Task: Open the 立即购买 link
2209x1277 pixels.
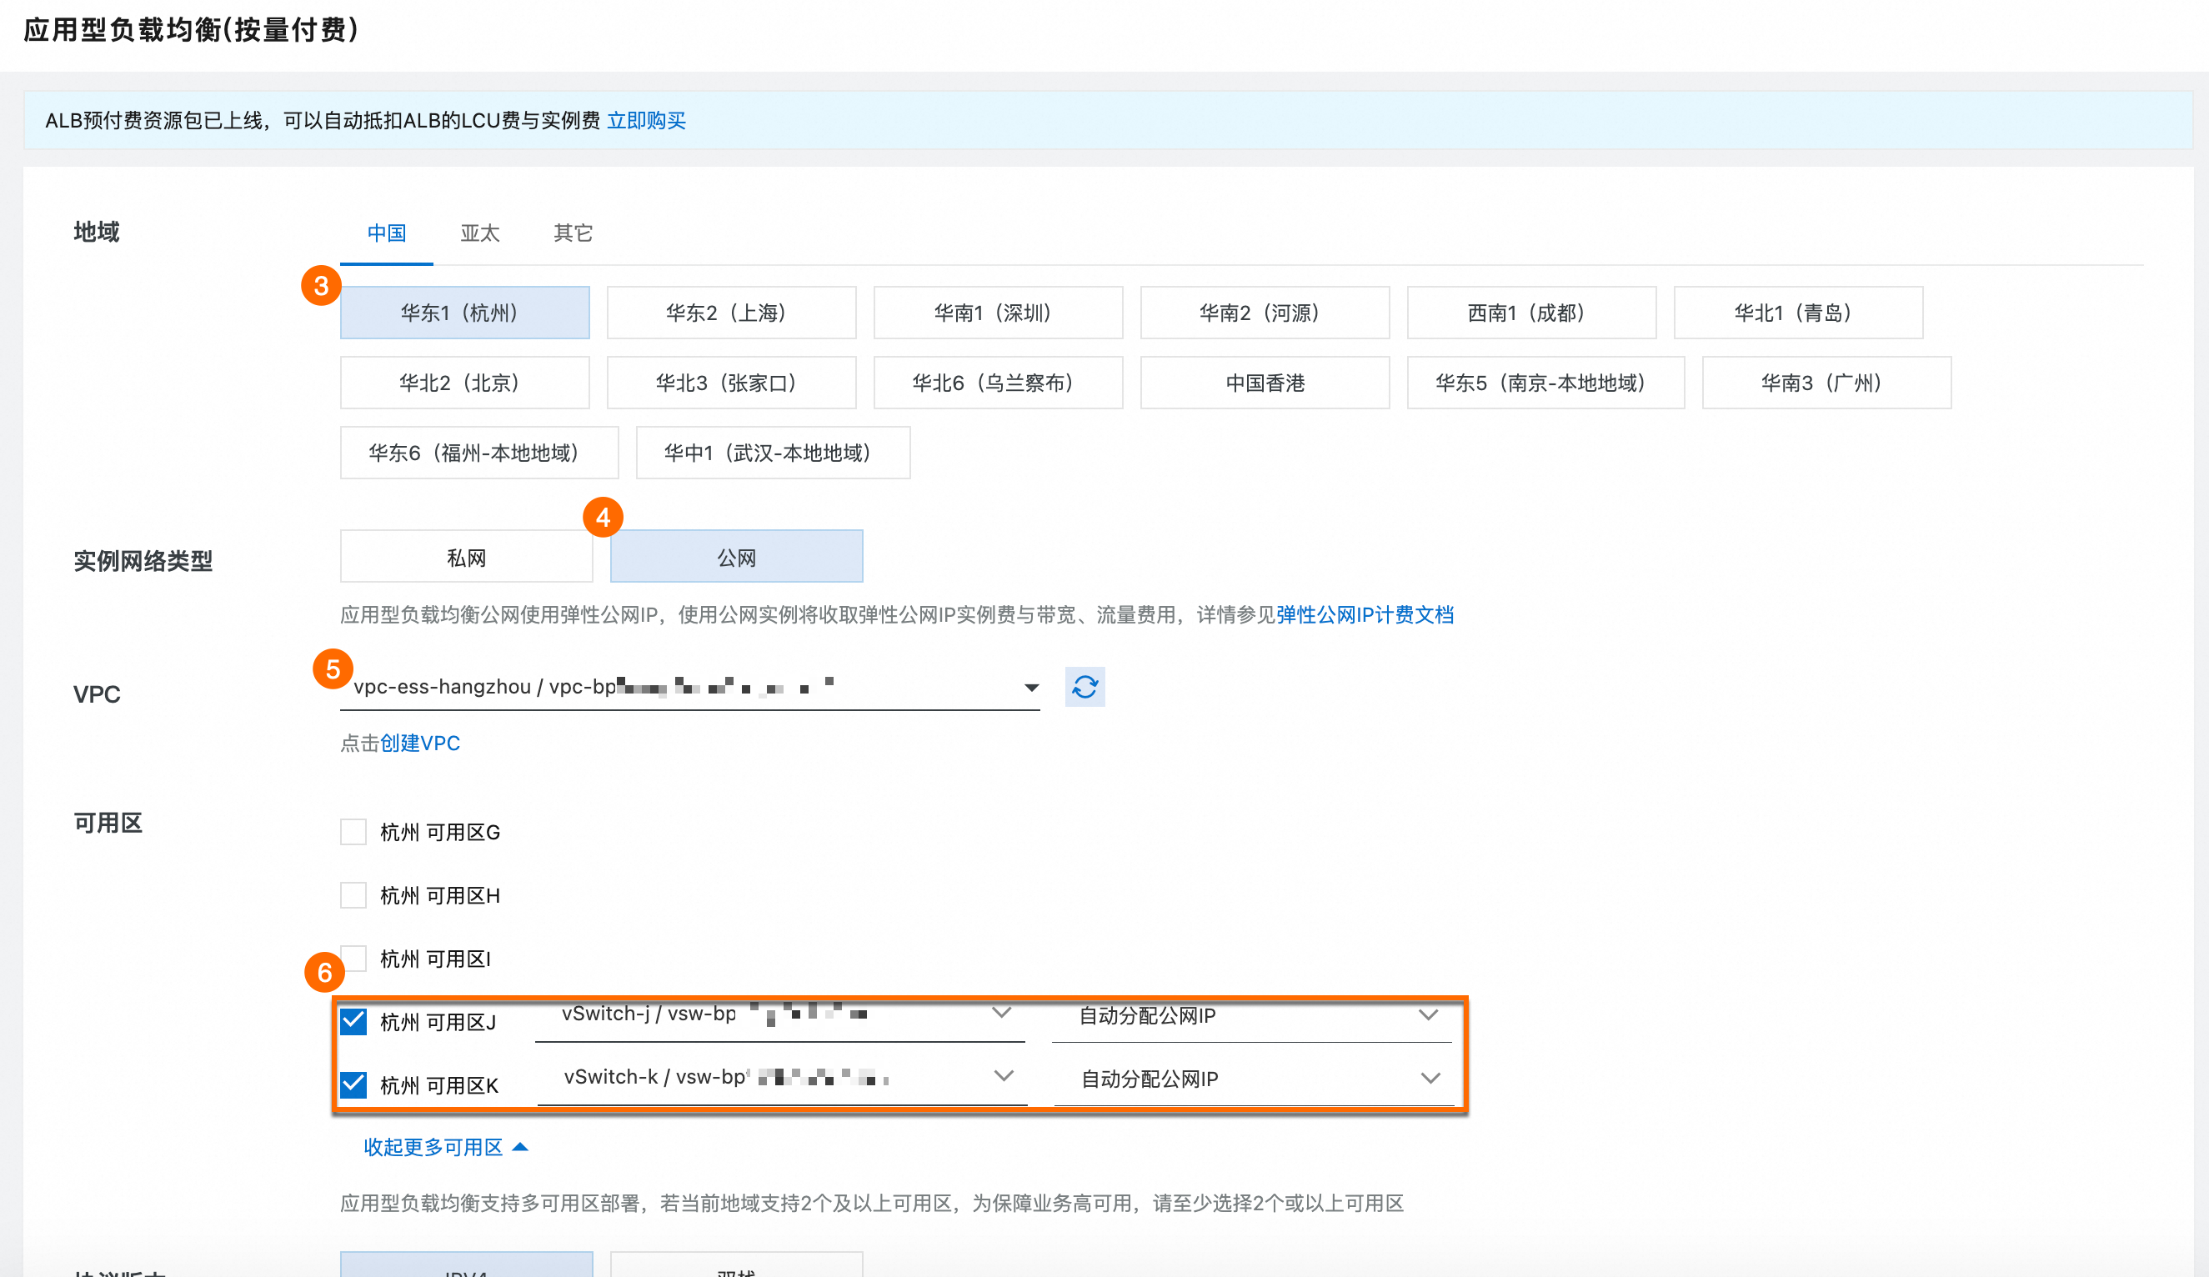Action: click(x=646, y=120)
